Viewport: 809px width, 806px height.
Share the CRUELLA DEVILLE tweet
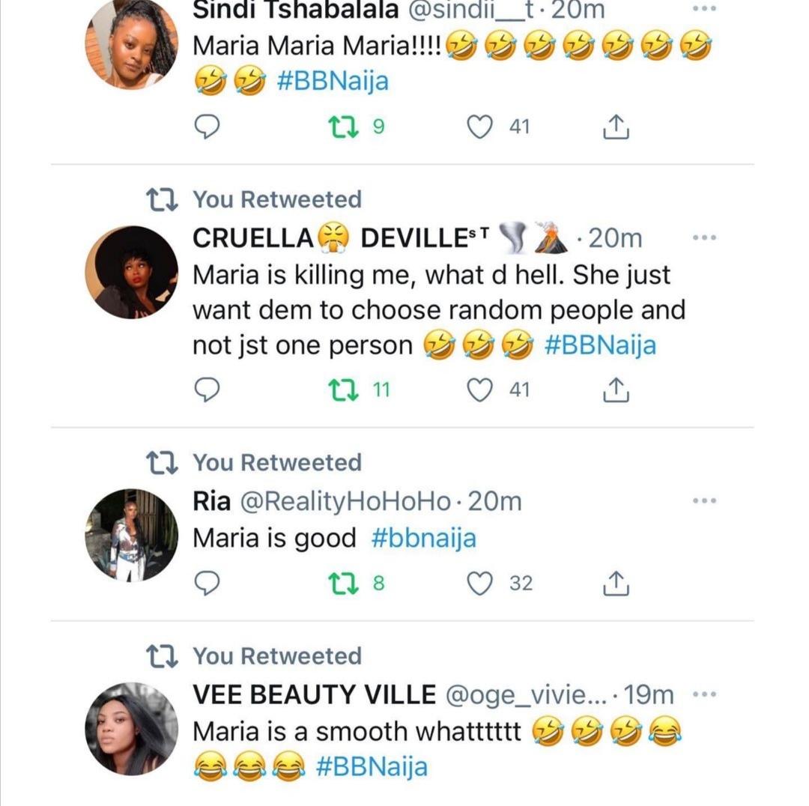click(x=616, y=390)
